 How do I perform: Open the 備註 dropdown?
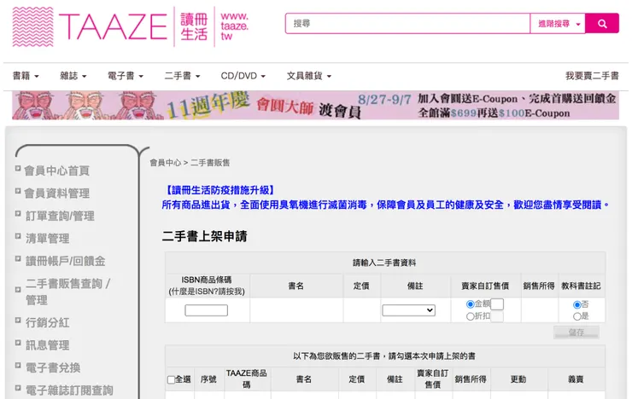(x=409, y=310)
